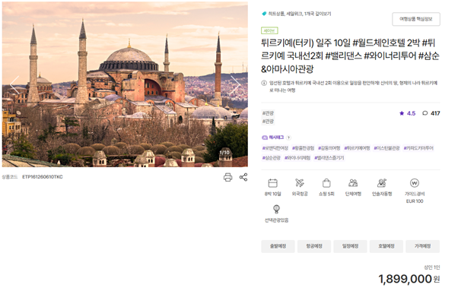Click the group travel icon 단체여행
This screenshot has width=458, height=291.
[x=353, y=183]
